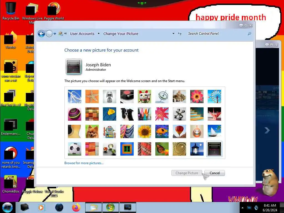Pick the red origami crane picture
Screen dimensions: 284x213
tap(214, 114)
